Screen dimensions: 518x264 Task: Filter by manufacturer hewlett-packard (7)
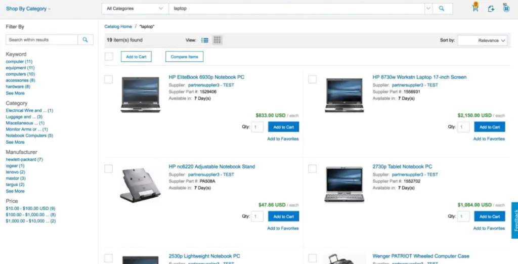[24, 159]
